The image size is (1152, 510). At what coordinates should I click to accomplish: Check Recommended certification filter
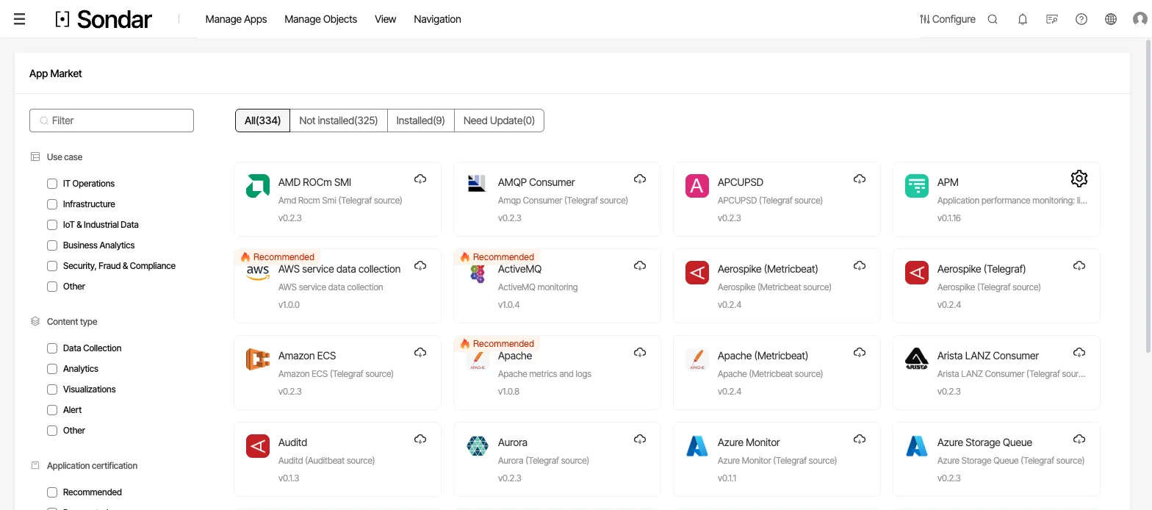coord(52,492)
